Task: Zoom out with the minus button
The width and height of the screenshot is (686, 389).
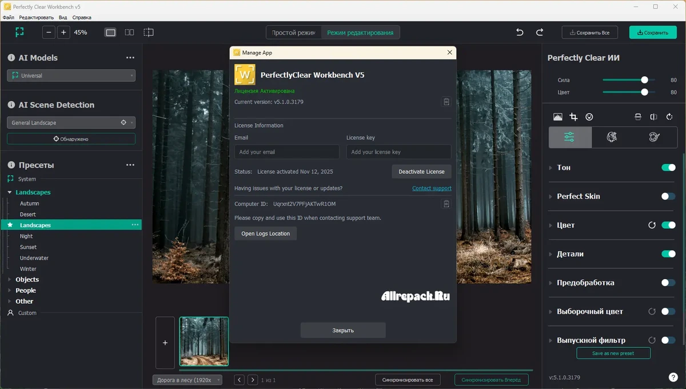Action: point(49,33)
